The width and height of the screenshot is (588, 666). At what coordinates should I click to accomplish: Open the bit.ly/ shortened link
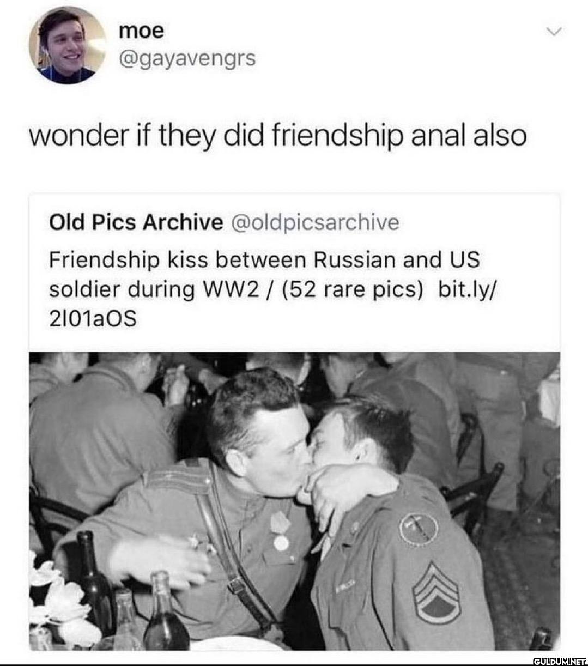466,289
